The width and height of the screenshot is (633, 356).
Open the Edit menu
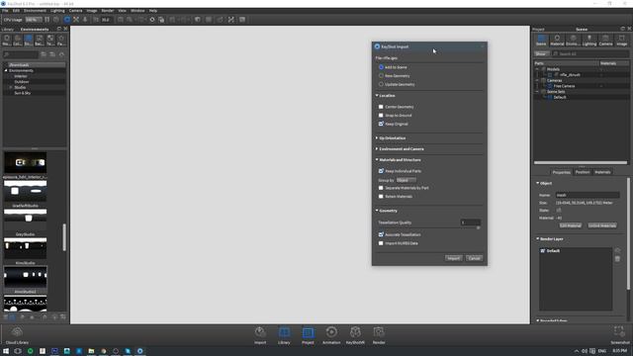click(x=16, y=11)
